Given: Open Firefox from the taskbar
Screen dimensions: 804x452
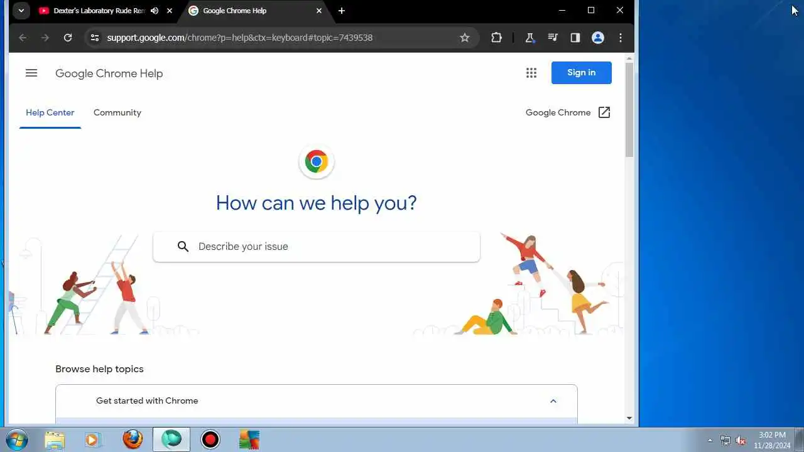Looking at the screenshot, I should [x=133, y=440].
